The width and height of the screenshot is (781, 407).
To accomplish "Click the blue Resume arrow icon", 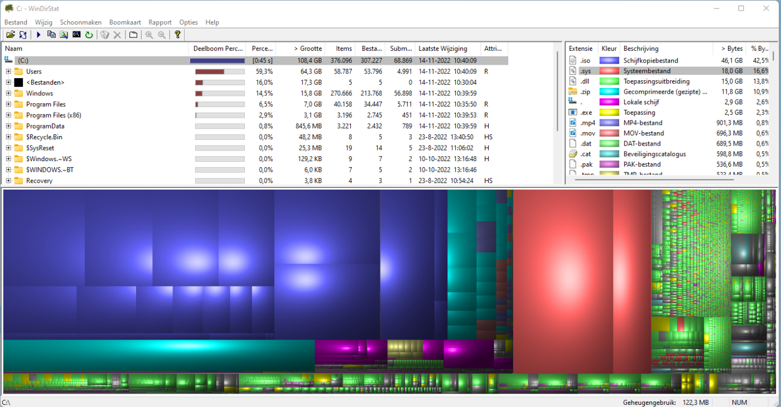I will (x=38, y=34).
